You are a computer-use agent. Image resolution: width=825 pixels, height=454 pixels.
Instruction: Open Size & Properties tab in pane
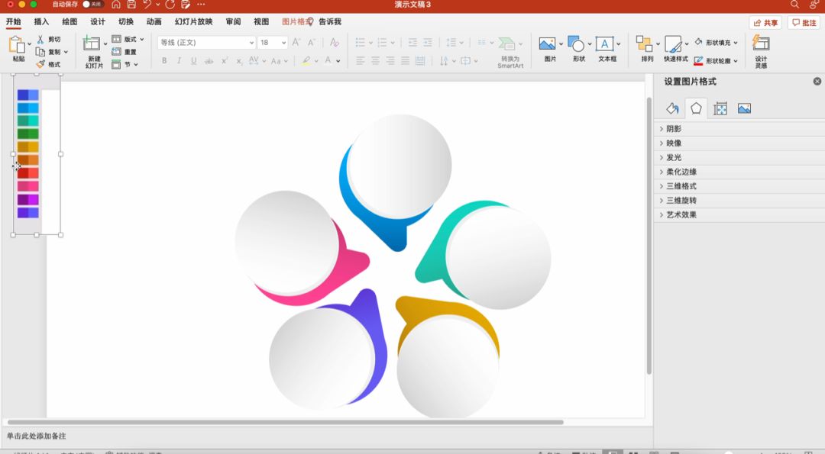(x=720, y=109)
